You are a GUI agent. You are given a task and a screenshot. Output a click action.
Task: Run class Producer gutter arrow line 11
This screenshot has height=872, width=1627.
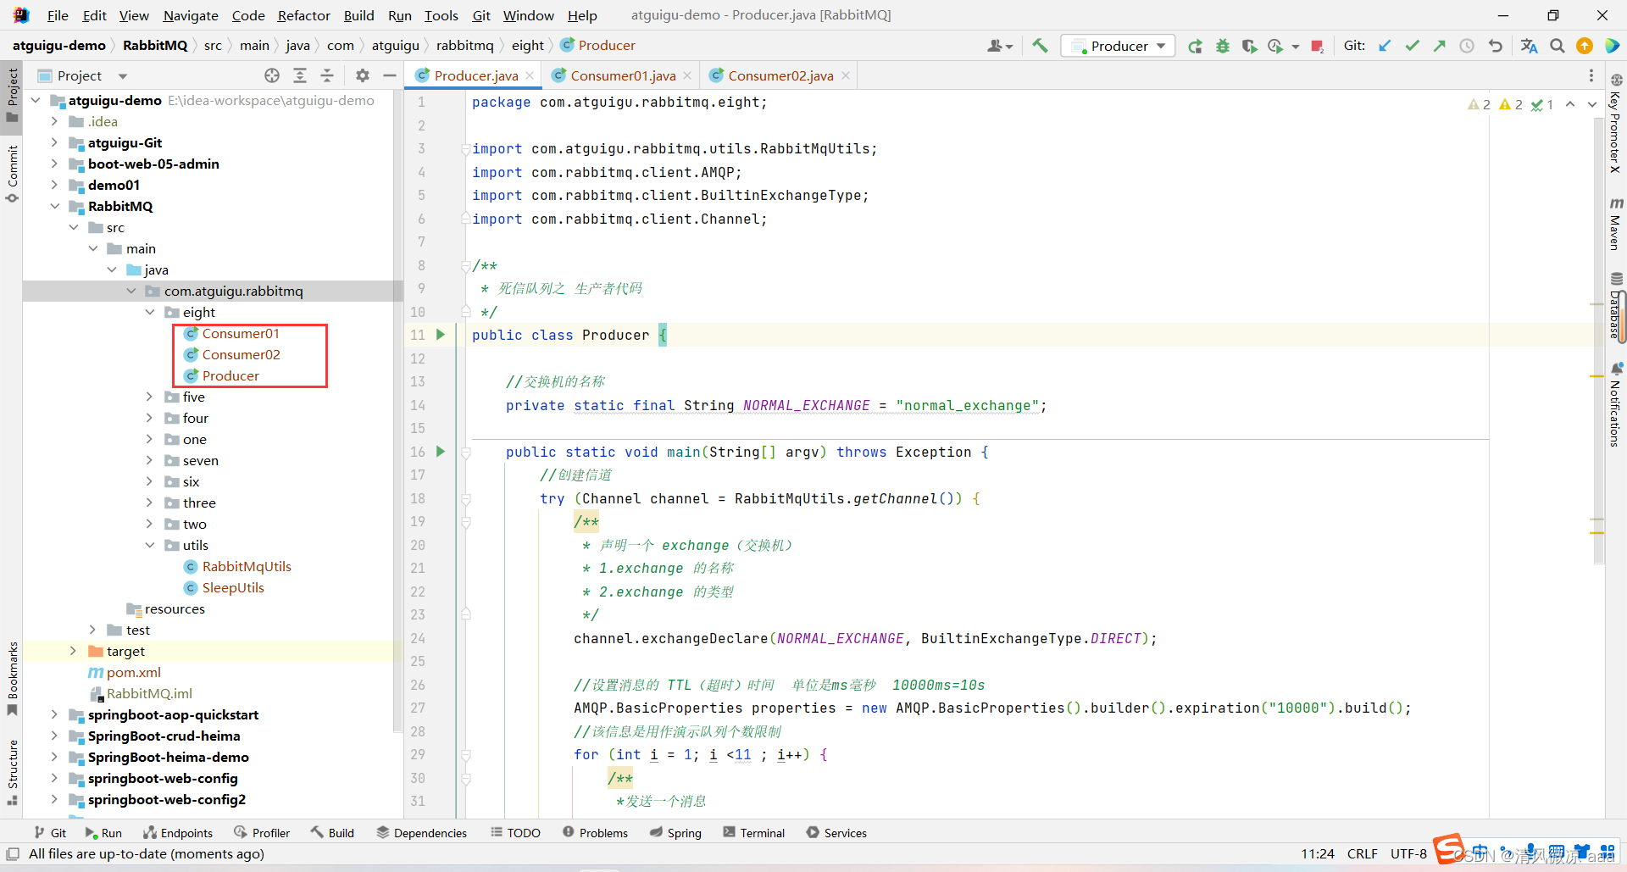pos(441,335)
